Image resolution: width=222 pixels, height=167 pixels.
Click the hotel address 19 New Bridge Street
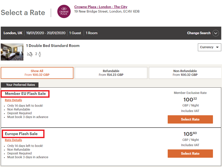107,12
